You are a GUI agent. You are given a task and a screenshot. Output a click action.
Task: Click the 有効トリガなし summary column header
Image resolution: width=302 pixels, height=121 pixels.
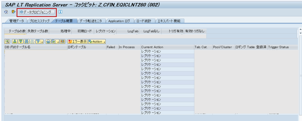[195, 31]
